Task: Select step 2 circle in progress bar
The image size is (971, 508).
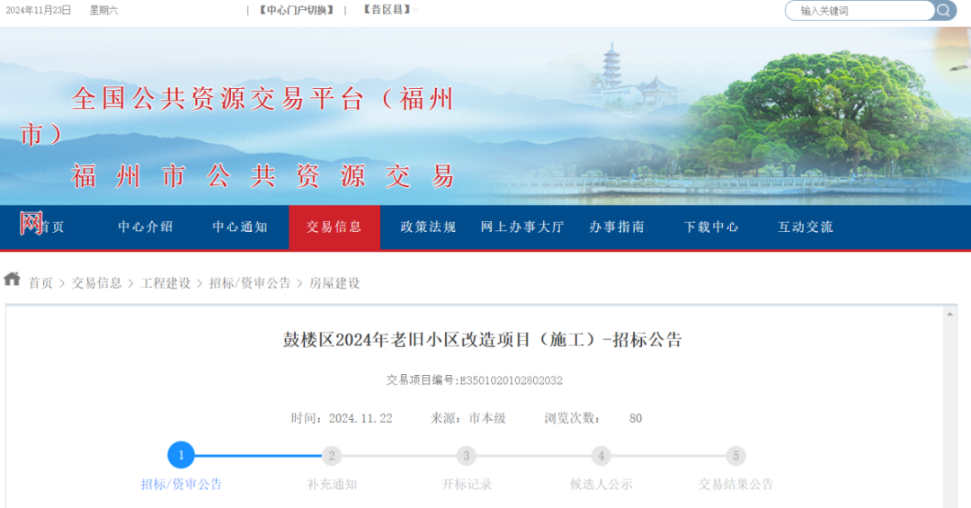Action: (x=332, y=456)
